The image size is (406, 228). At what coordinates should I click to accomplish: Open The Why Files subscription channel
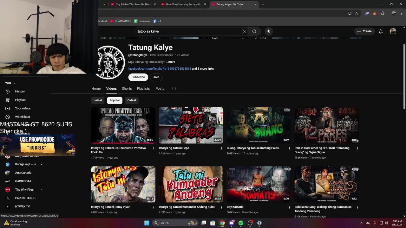point(24,190)
